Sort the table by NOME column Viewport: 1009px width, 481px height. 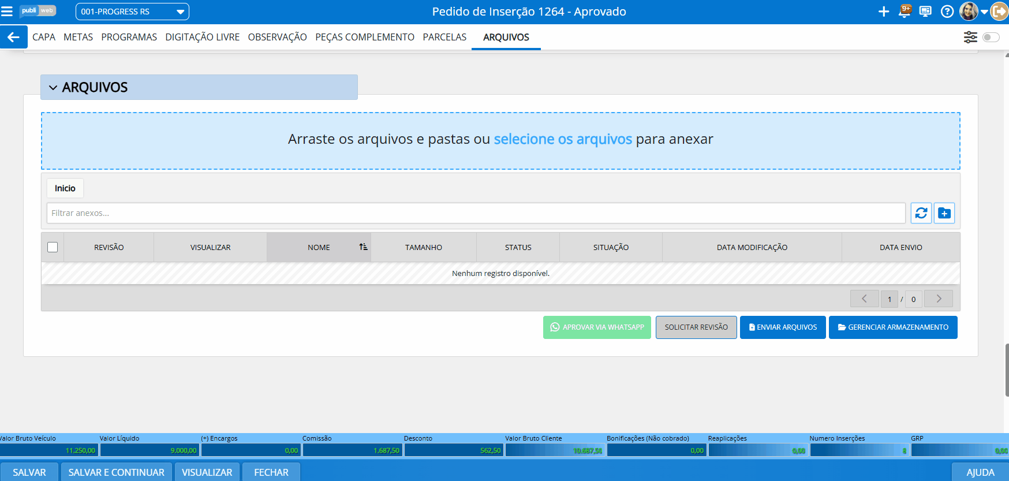click(x=319, y=247)
